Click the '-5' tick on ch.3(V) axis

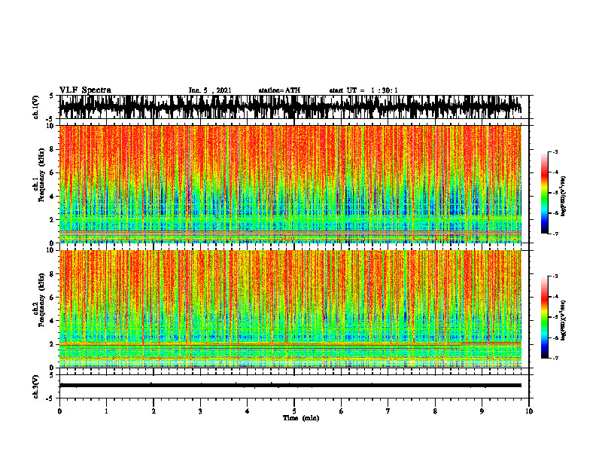click(51, 398)
